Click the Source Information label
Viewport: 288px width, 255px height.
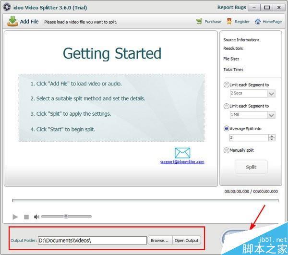(x=241, y=40)
